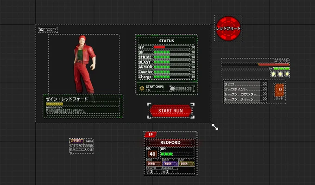Click the START CHIPS gold chip icon
The image size is (315, 185).
click(142, 89)
